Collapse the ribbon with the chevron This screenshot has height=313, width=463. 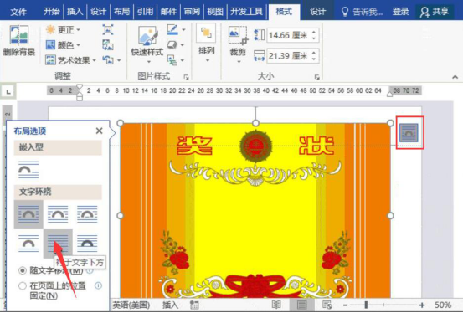(455, 77)
